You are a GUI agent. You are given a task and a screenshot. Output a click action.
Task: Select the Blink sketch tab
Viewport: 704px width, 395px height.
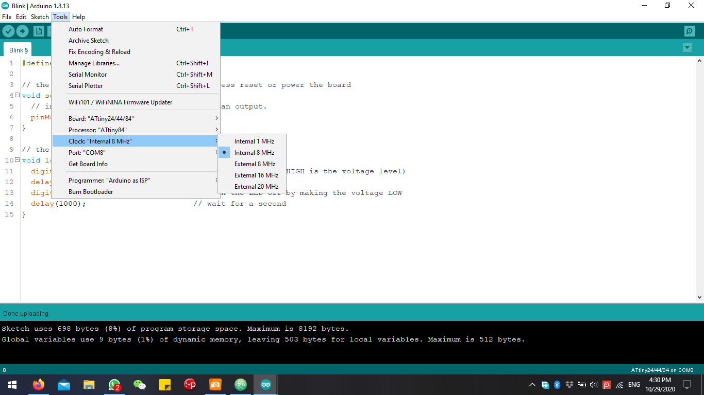18,50
